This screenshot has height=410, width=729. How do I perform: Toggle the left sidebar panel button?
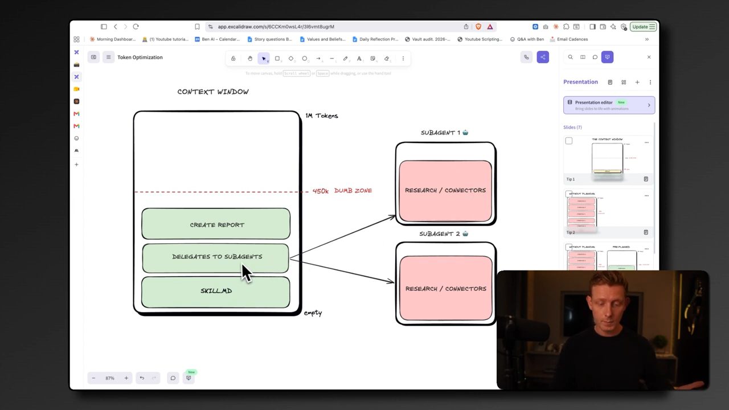[93, 57]
